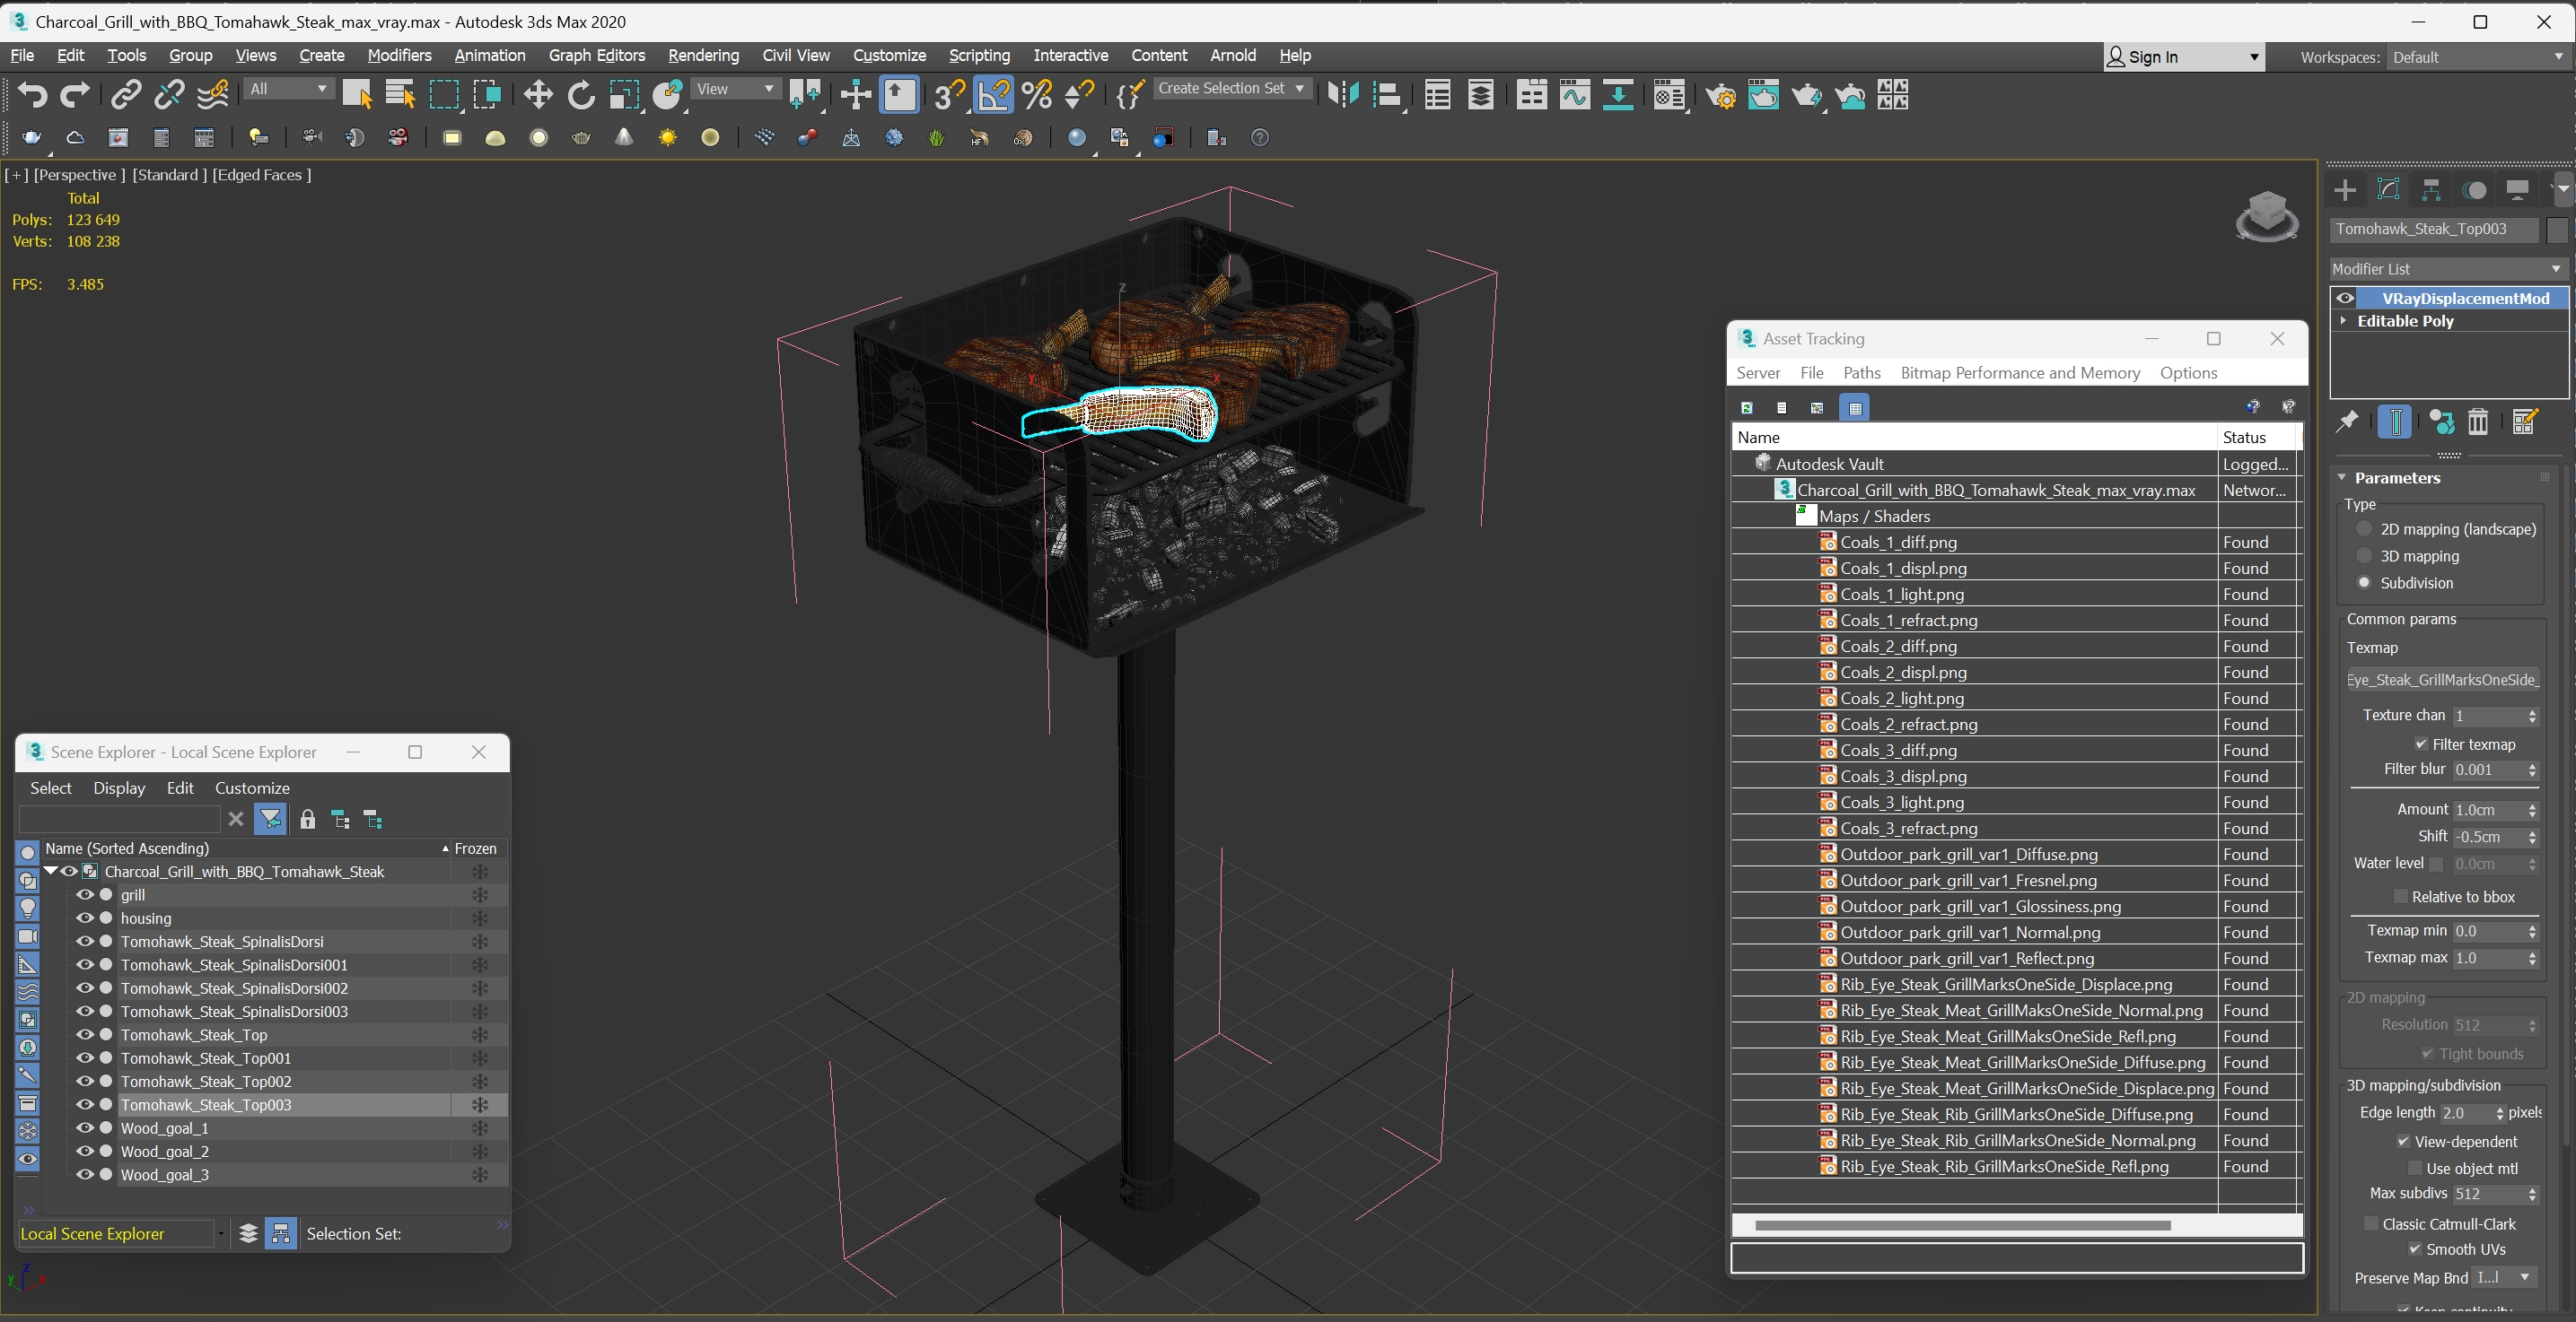Select table view icon in Asset Tracking

tap(1855, 408)
